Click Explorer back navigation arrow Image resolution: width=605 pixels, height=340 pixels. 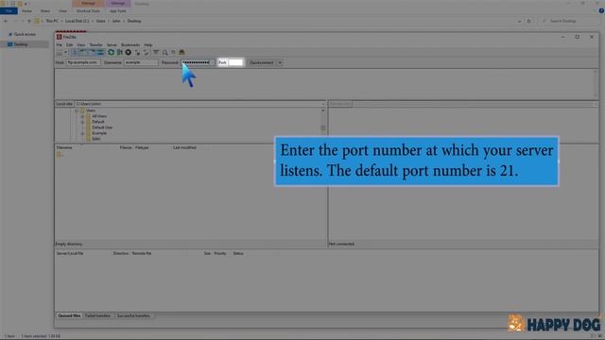point(6,21)
